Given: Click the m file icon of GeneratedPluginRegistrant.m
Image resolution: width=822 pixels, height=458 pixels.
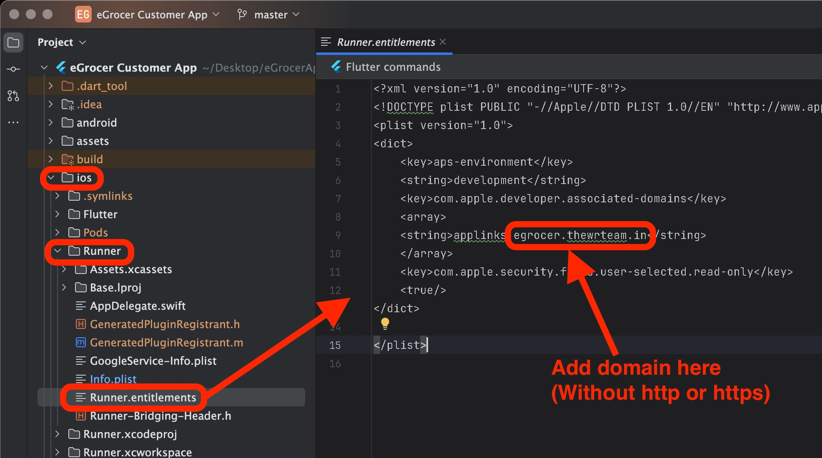Looking at the screenshot, I should click(x=81, y=342).
